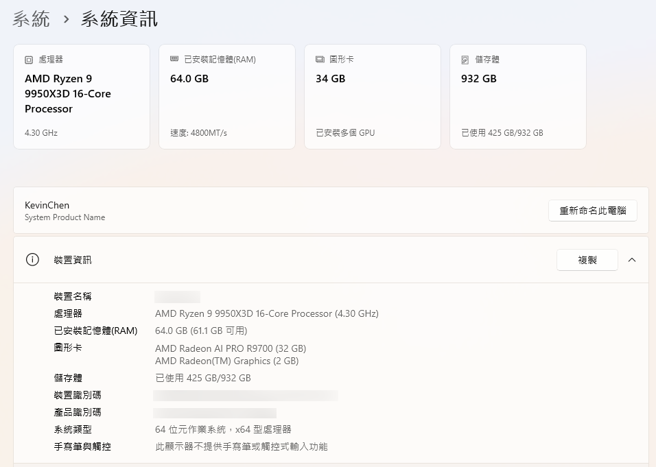Click the 裝置名稱 row label
This screenshot has height=467, width=656.
tap(73, 296)
